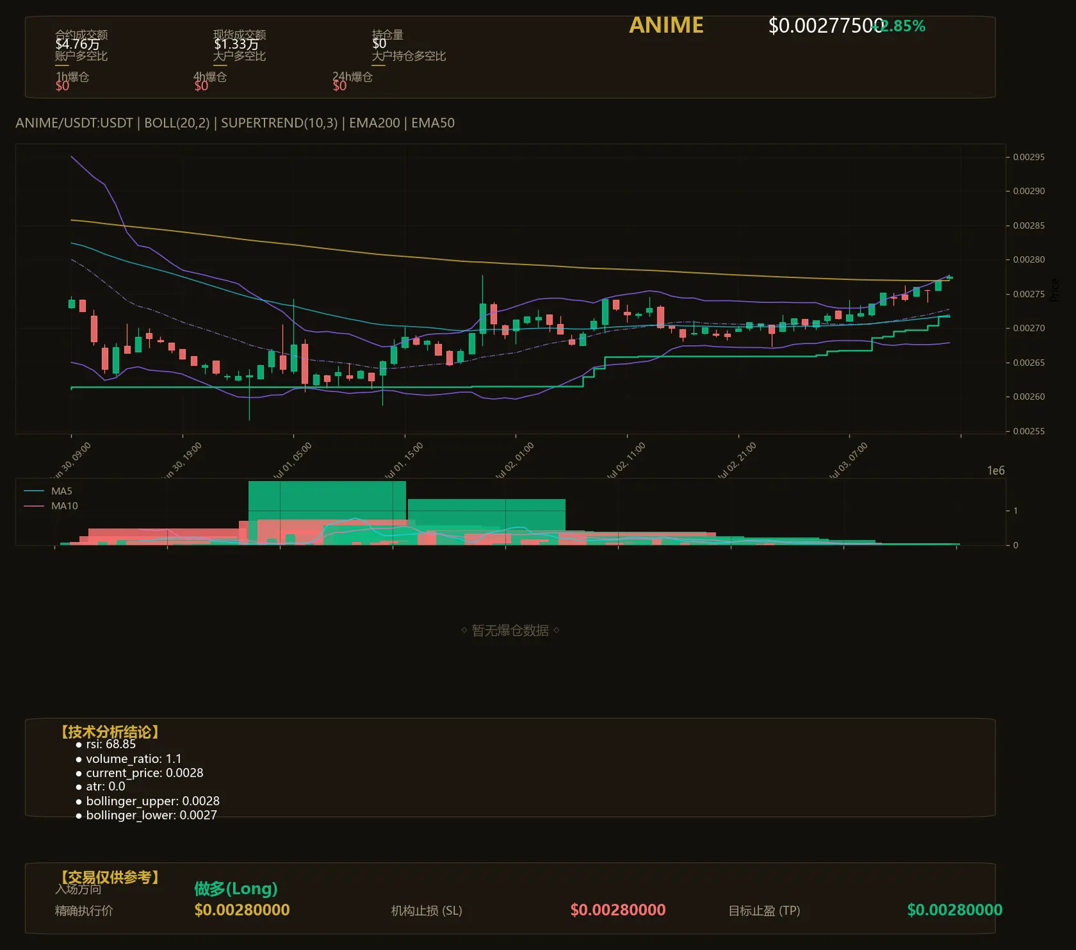Screen dimensions: 1076x950
Task: Click the 目标止盈 (TP) label
Action: click(x=764, y=910)
